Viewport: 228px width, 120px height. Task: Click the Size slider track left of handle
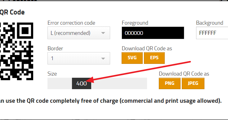tap(60, 83)
